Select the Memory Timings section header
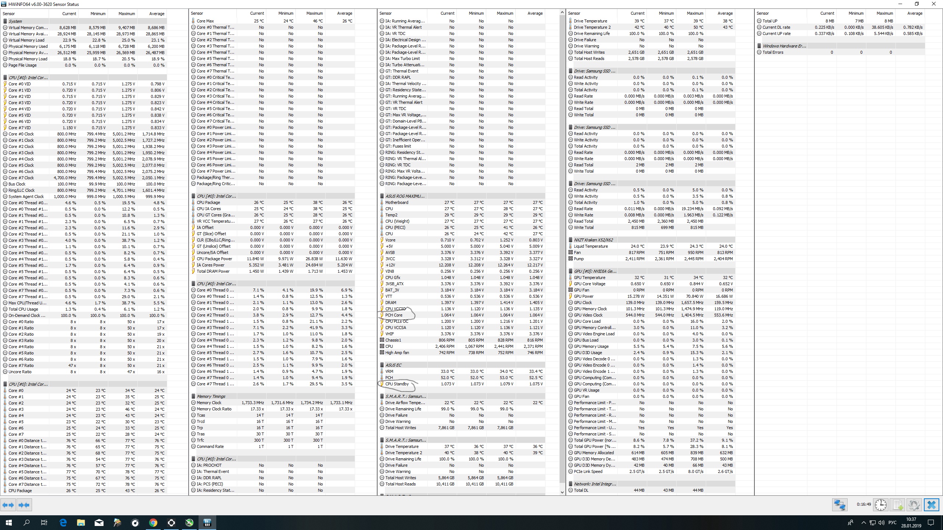Image resolution: width=943 pixels, height=530 pixels. (211, 396)
